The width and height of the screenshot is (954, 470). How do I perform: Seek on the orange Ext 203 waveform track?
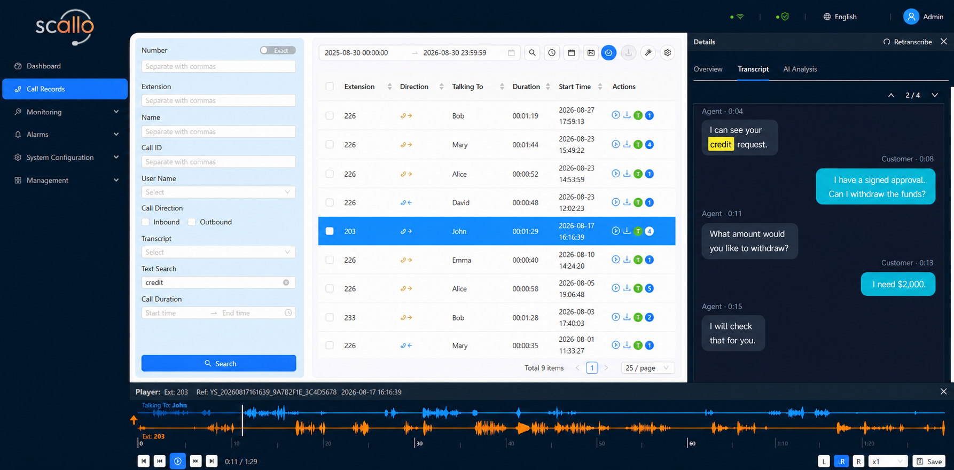(541, 428)
